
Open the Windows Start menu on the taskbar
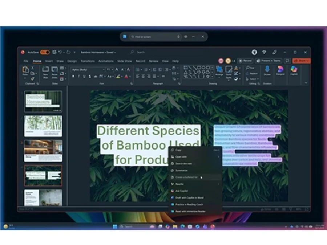coord(115,226)
